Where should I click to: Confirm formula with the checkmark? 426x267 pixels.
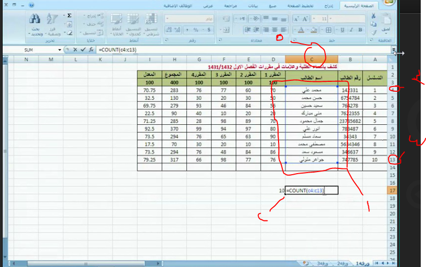click(x=83, y=50)
